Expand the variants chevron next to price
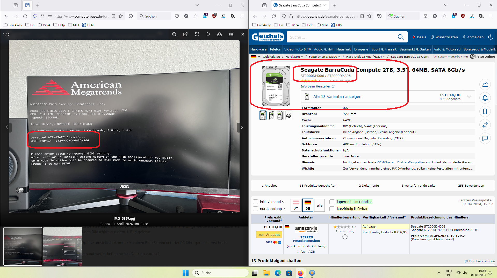This screenshot has height=278, width=497. tap(469, 97)
